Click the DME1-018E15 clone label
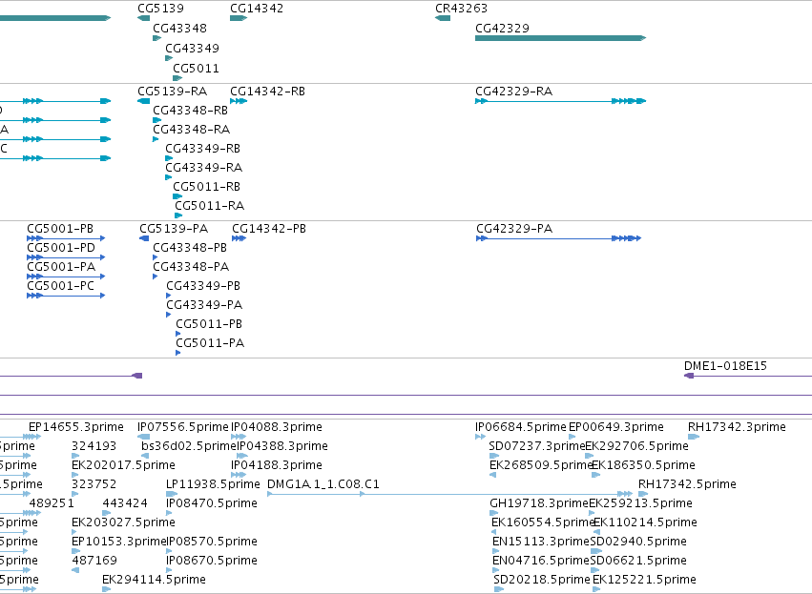 [725, 366]
